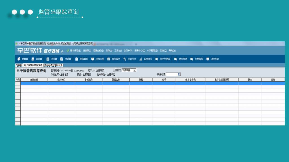Click the 往来单位 column header
289x162 pixels.
tap(61, 80)
